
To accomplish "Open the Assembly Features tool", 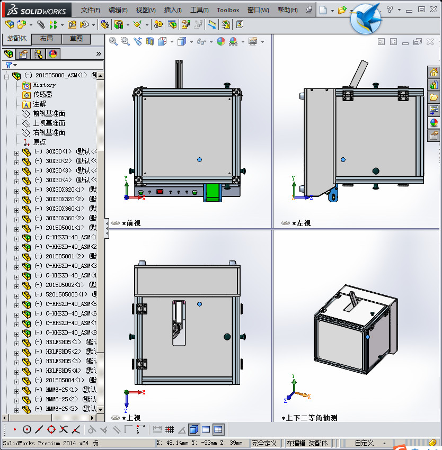I will coord(118,25).
